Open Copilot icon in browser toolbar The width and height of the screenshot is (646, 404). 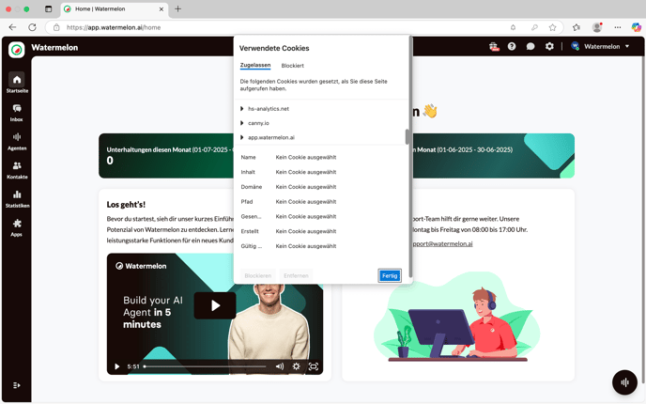tap(636, 27)
